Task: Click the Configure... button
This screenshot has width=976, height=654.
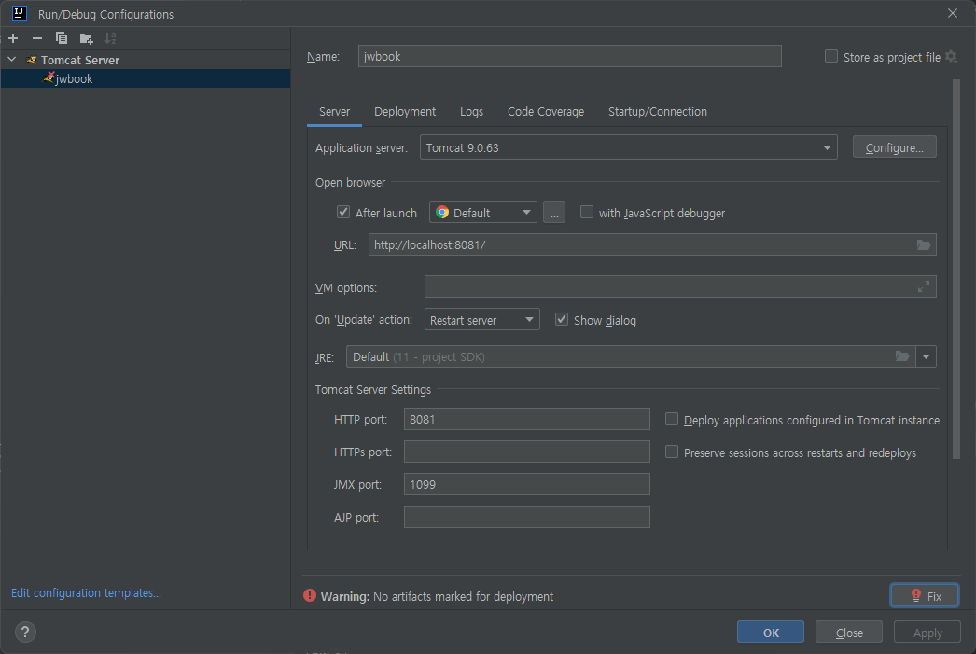Action: pyautogui.click(x=895, y=147)
